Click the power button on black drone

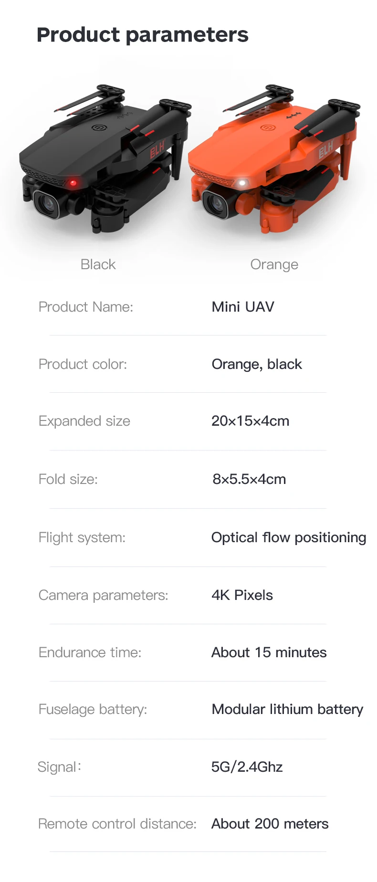click(98, 127)
